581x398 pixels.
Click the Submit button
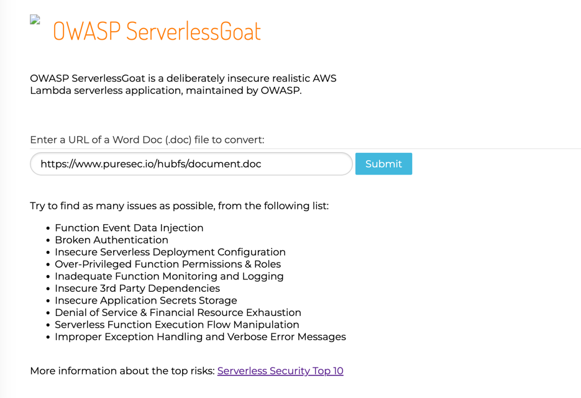(x=383, y=163)
